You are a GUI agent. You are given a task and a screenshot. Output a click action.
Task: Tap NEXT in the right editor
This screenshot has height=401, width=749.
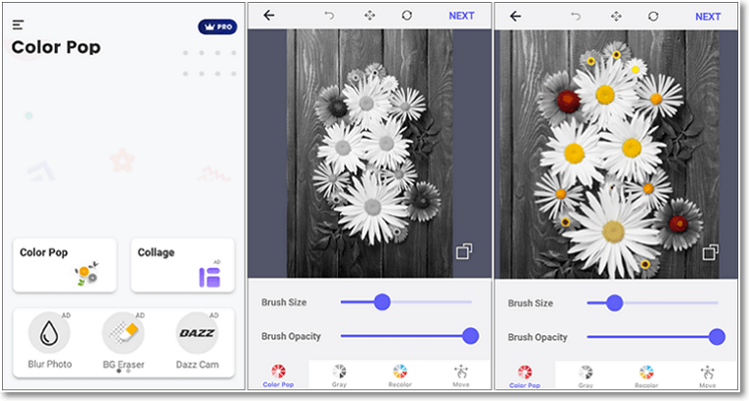click(708, 17)
